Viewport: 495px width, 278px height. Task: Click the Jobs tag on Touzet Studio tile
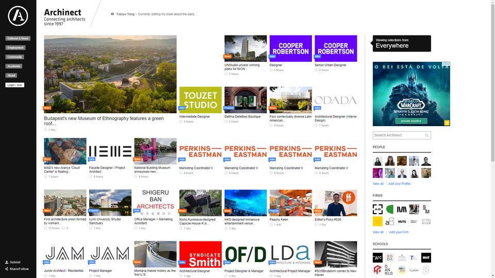click(x=182, y=108)
